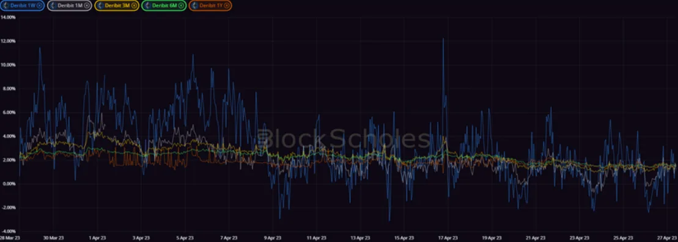Remove the Deribit 3M series chip
The width and height of the screenshot is (678, 242).
[134, 5]
